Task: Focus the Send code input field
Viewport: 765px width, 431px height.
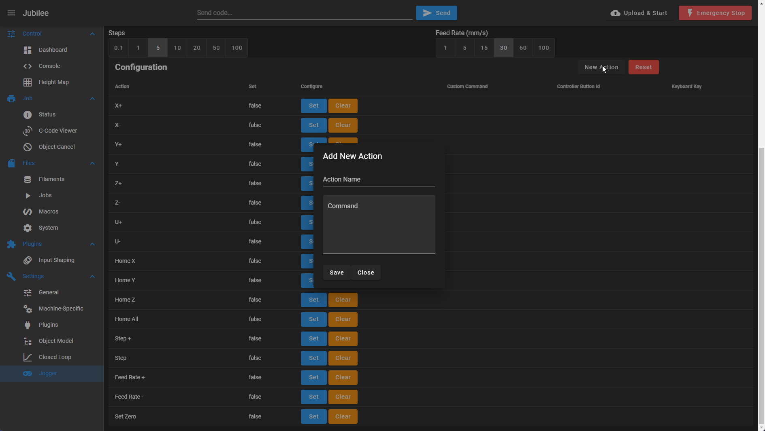Action: (x=305, y=13)
